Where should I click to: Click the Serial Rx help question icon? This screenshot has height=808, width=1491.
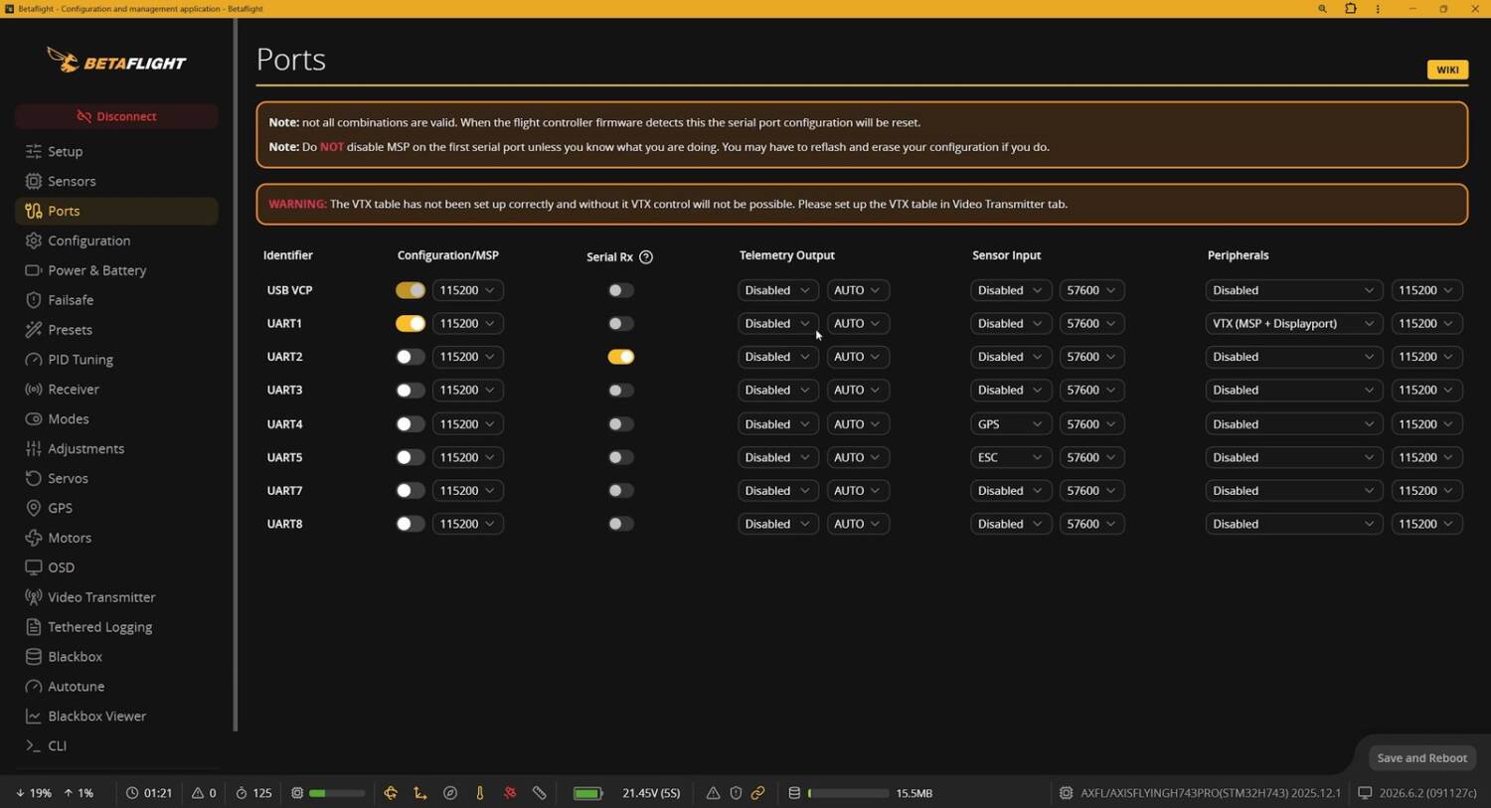(x=646, y=256)
